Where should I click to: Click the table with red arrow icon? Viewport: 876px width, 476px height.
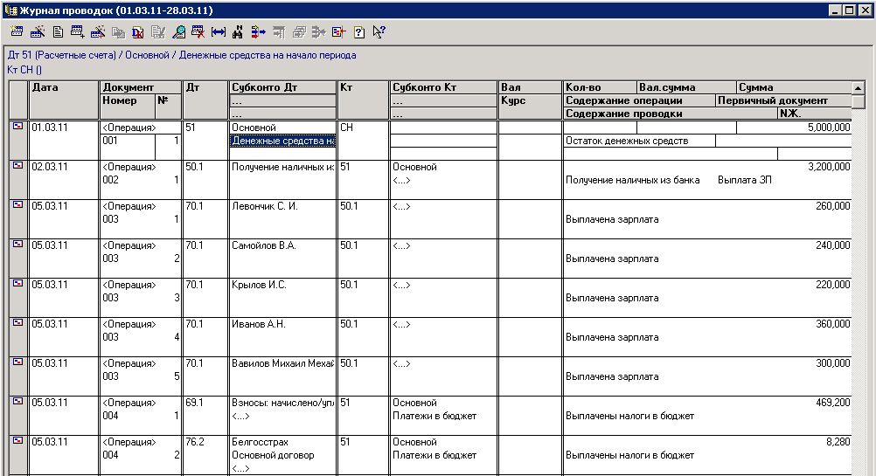[x=338, y=32]
